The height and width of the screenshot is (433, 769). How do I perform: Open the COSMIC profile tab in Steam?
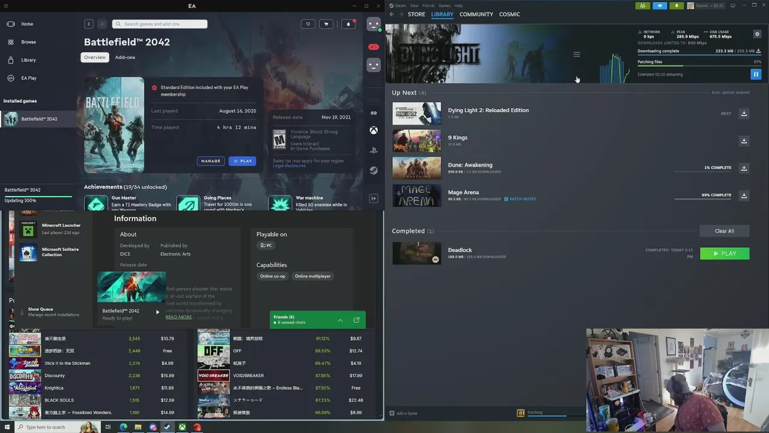pyautogui.click(x=509, y=14)
